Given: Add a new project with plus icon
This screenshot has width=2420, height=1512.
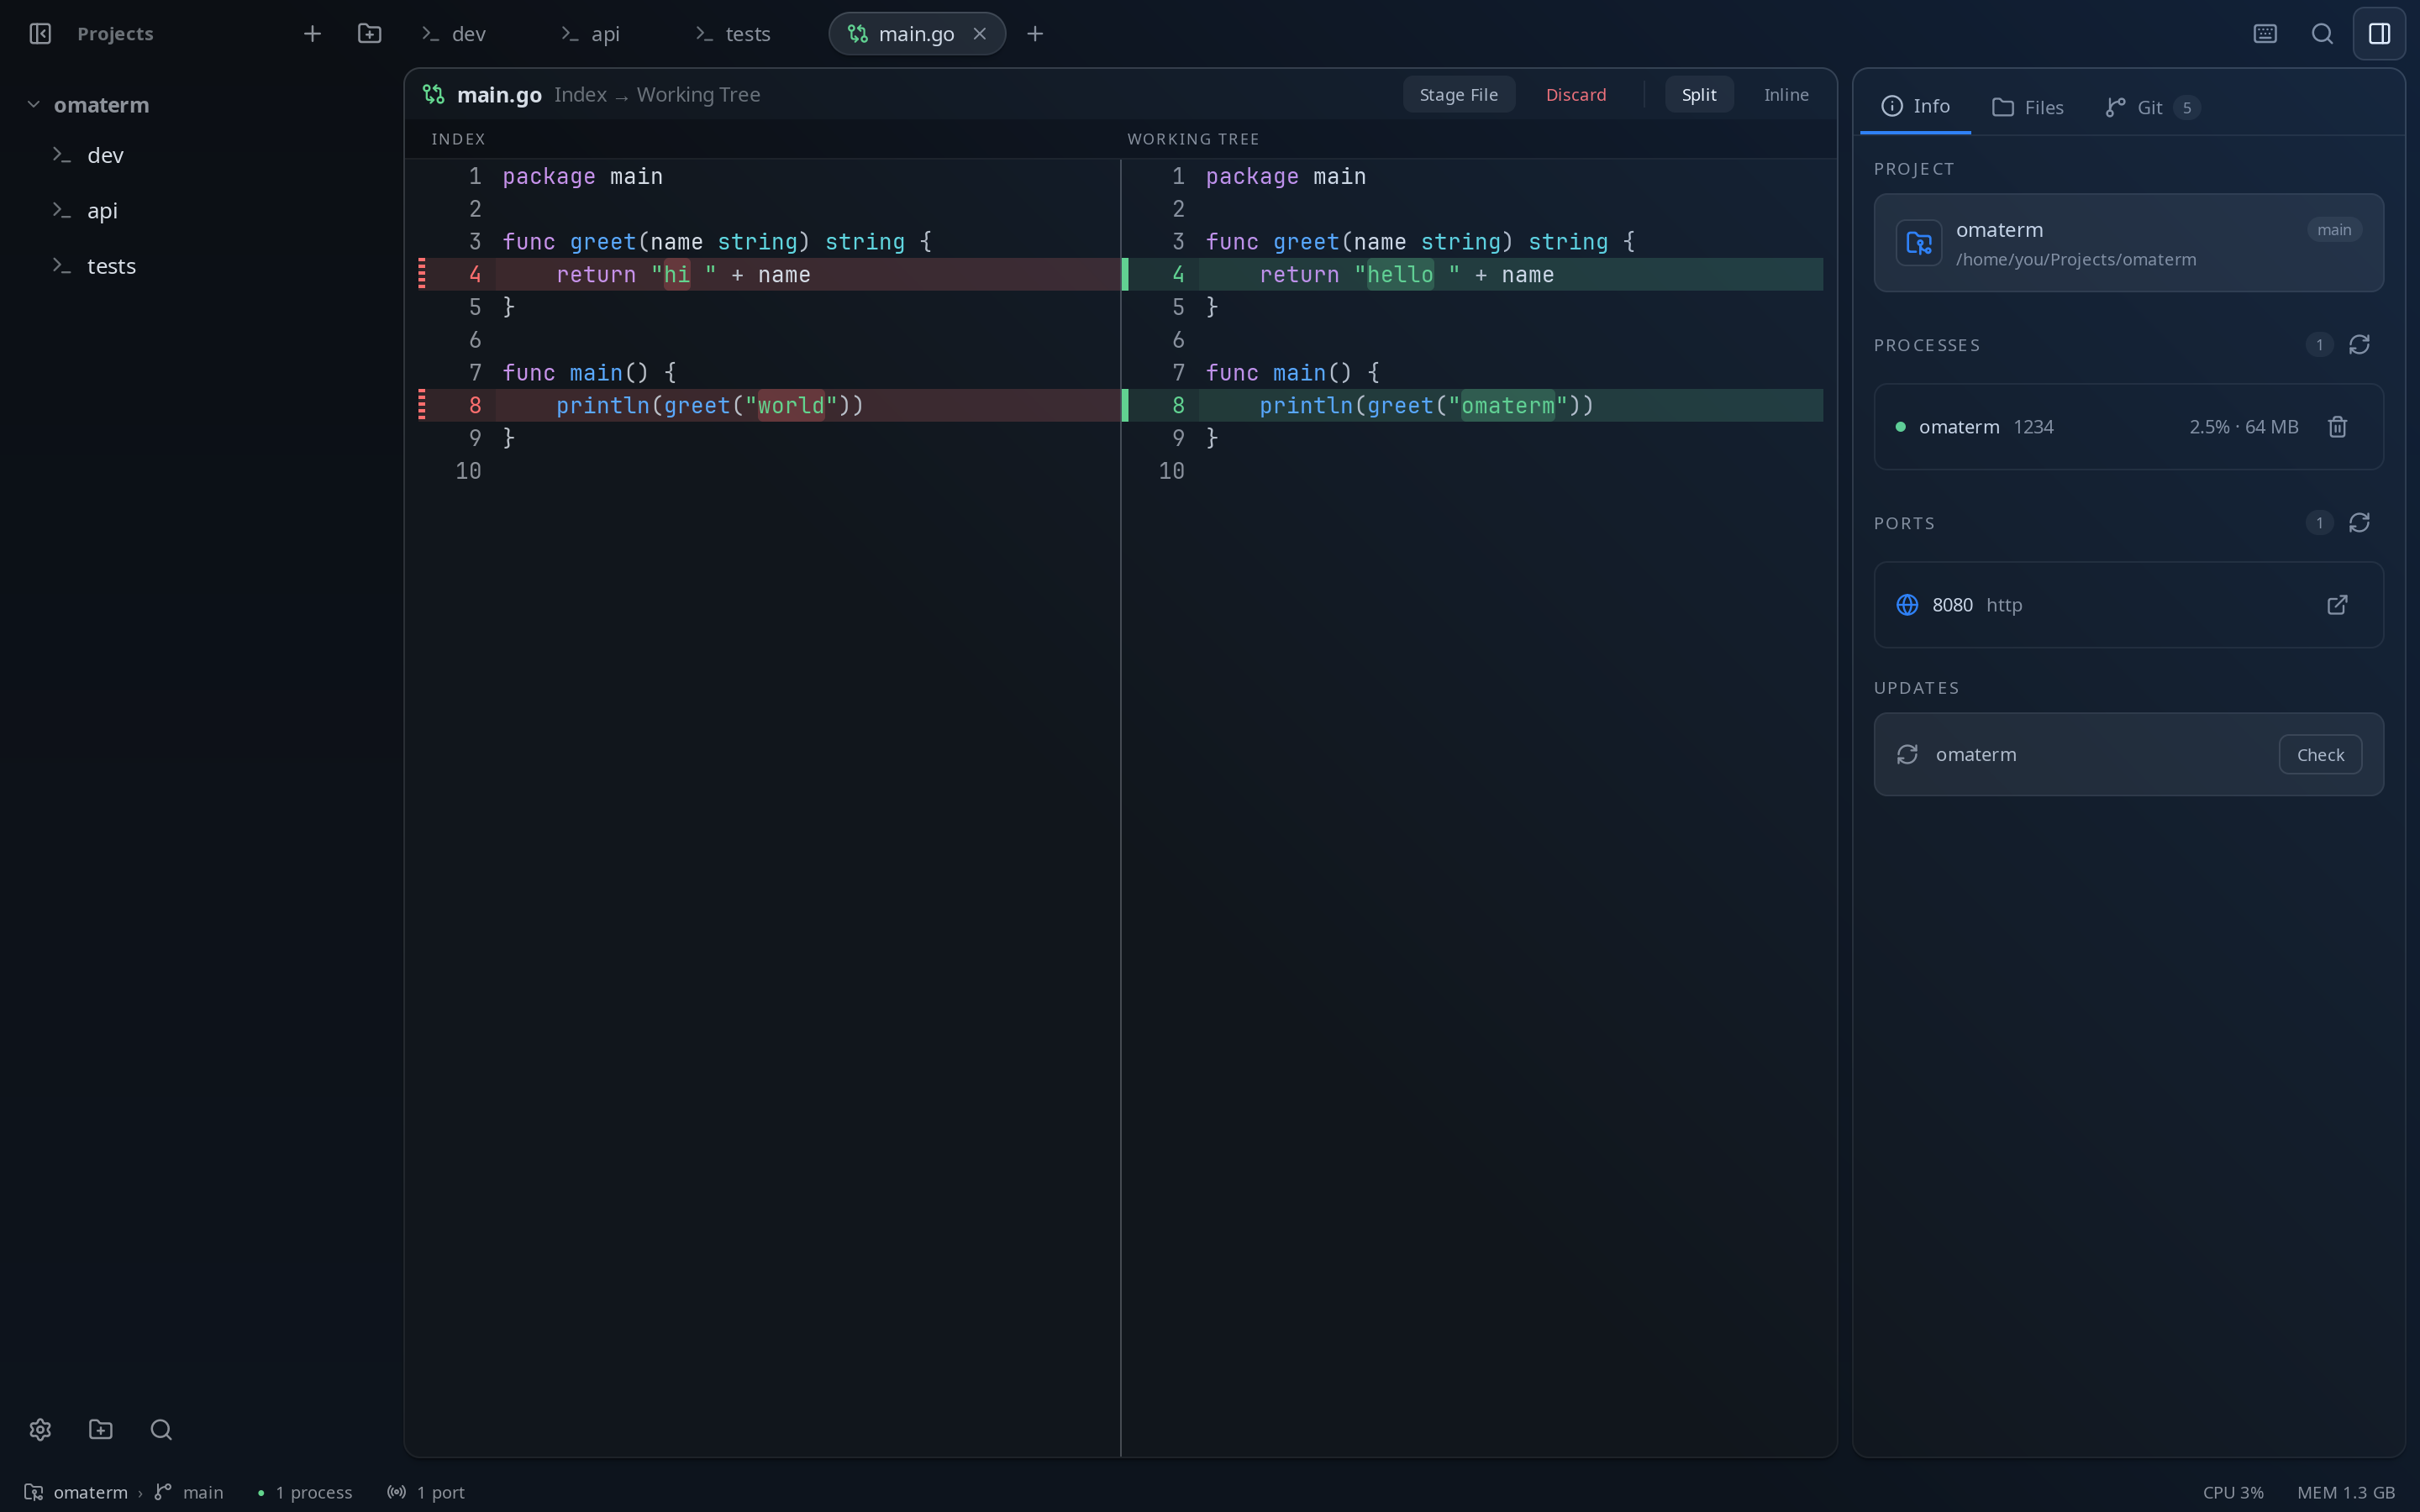Looking at the screenshot, I should (x=312, y=34).
